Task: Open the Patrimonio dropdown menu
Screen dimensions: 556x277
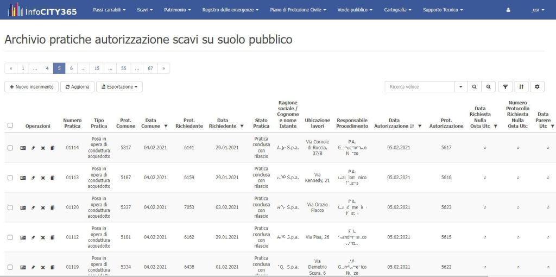Action: tap(178, 10)
